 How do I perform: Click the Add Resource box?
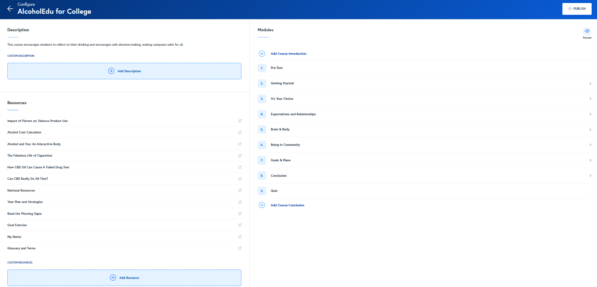(x=124, y=278)
